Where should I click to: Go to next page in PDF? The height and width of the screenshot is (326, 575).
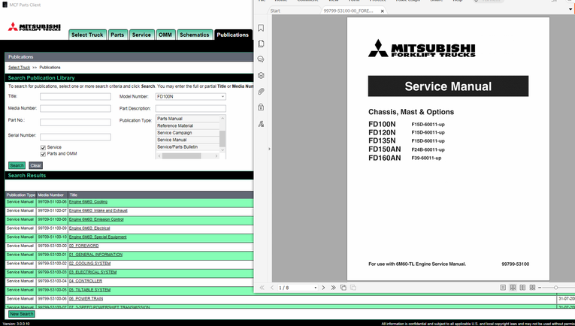[x=323, y=288]
